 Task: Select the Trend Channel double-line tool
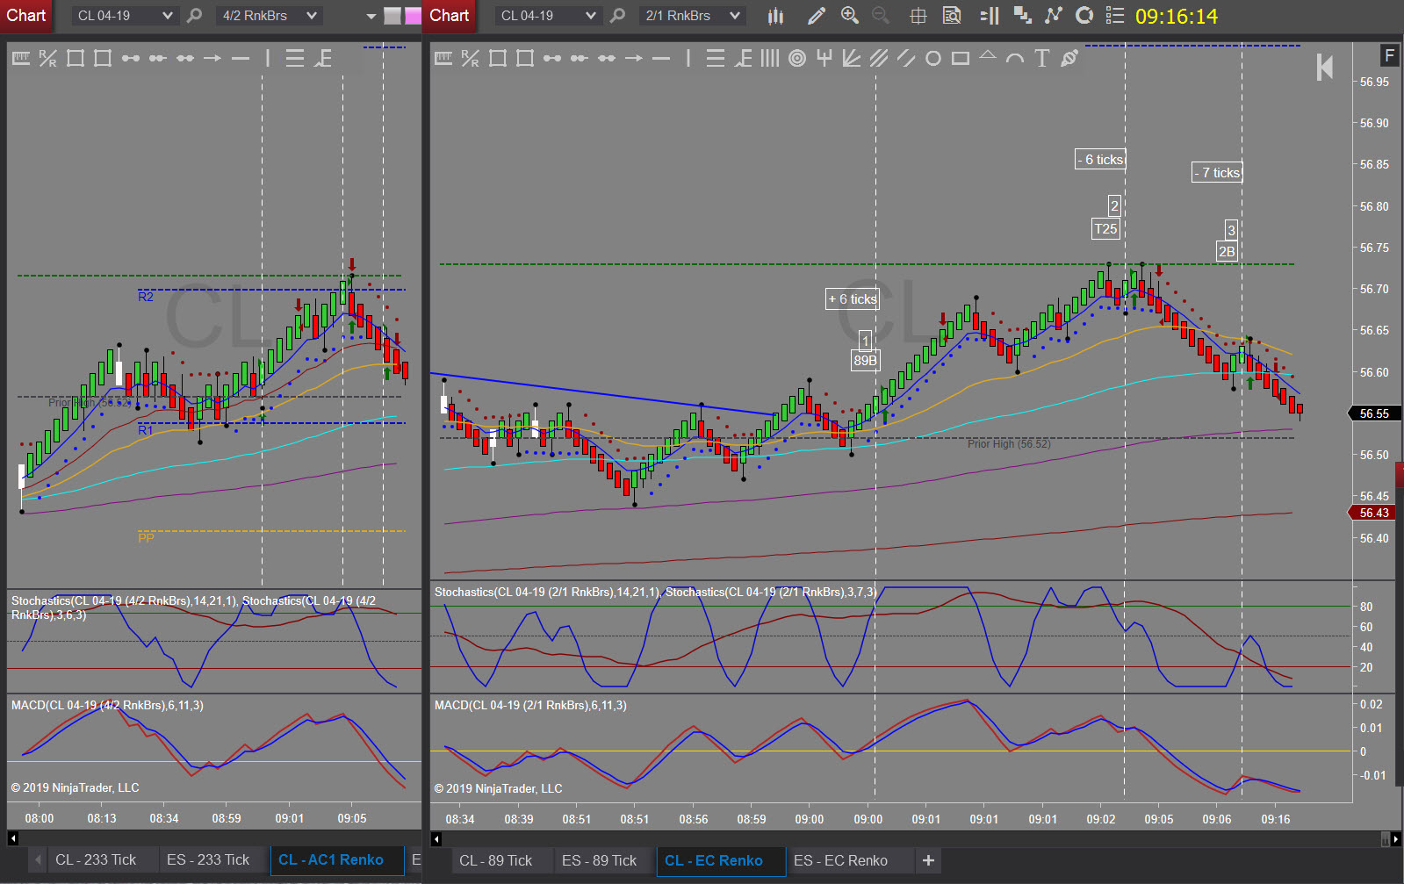point(906,59)
